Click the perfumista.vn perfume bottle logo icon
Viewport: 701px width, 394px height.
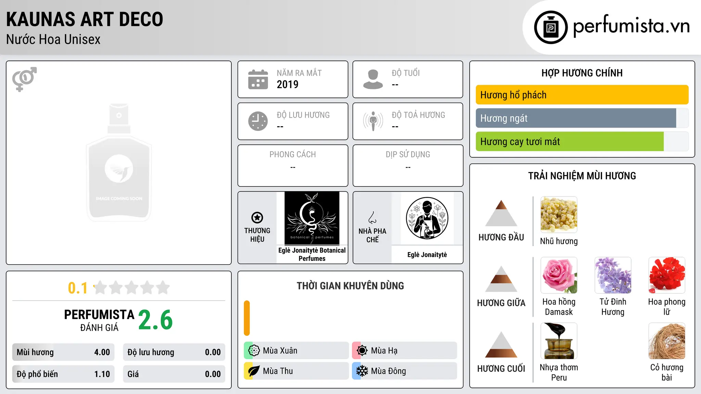pos(551,27)
